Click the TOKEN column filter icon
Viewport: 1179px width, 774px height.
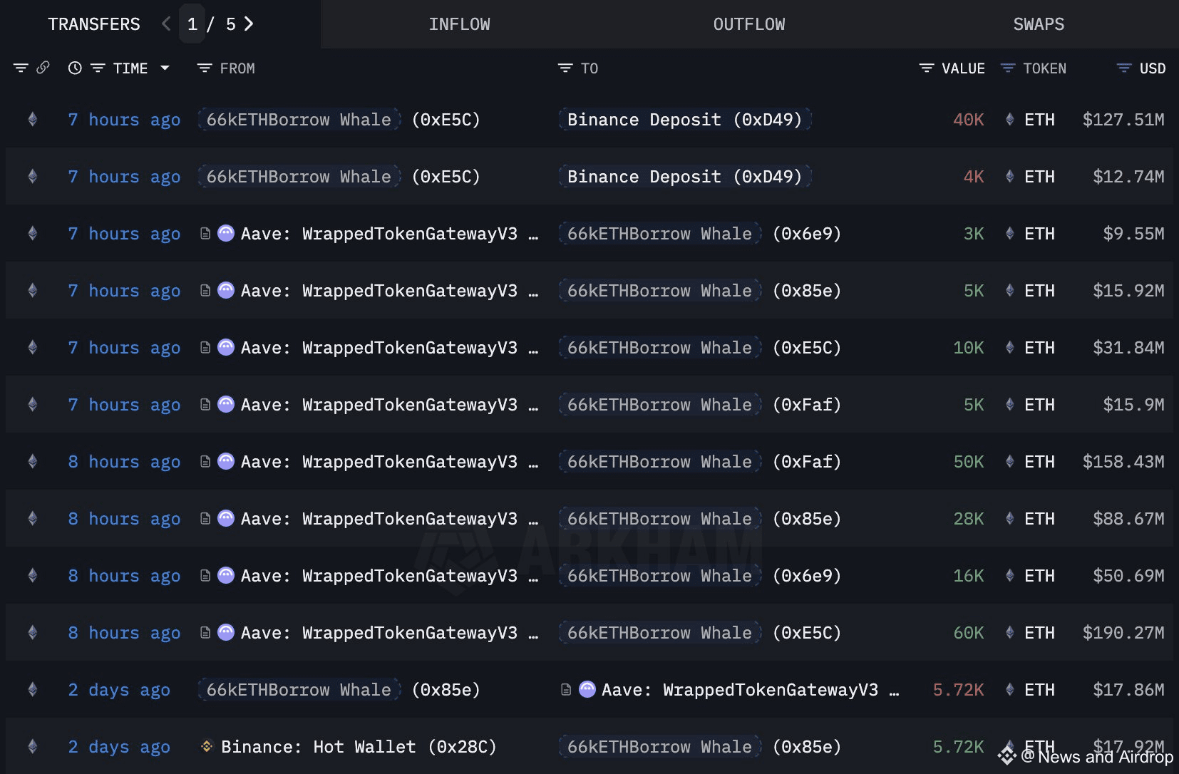1008,68
